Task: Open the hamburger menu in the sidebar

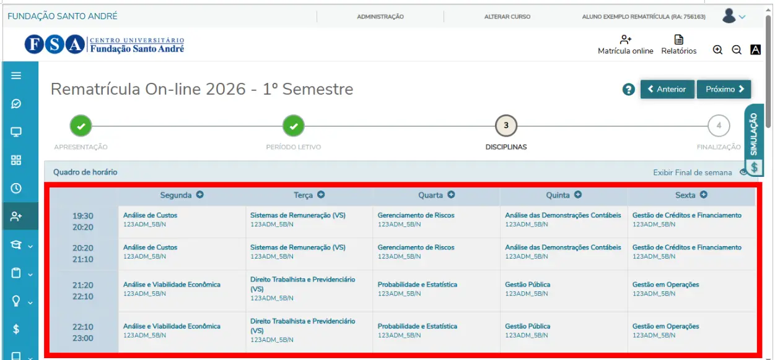Action: pyautogui.click(x=16, y=75)
